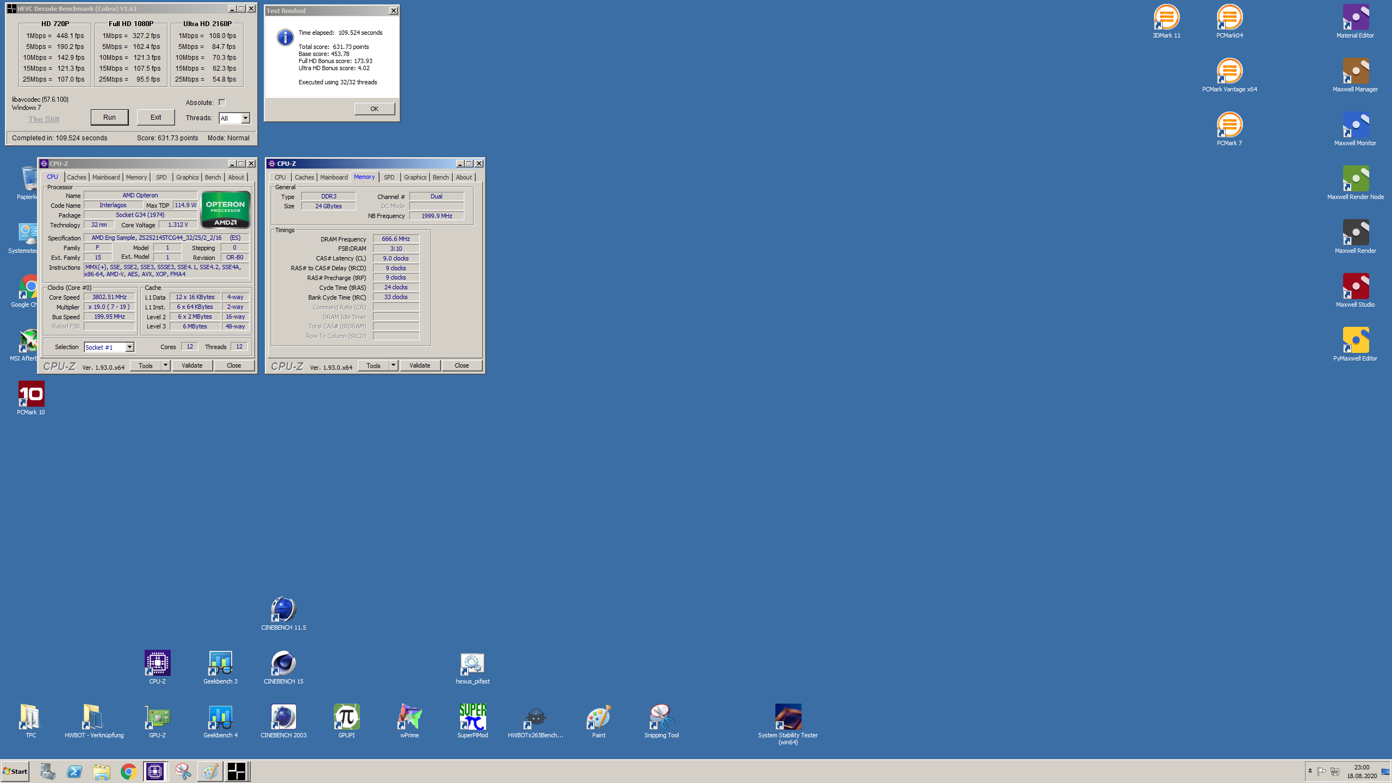Open Graphics tab in right CPU-Z window
Screen dimensions: 1392x783
[x=415, y=177]
